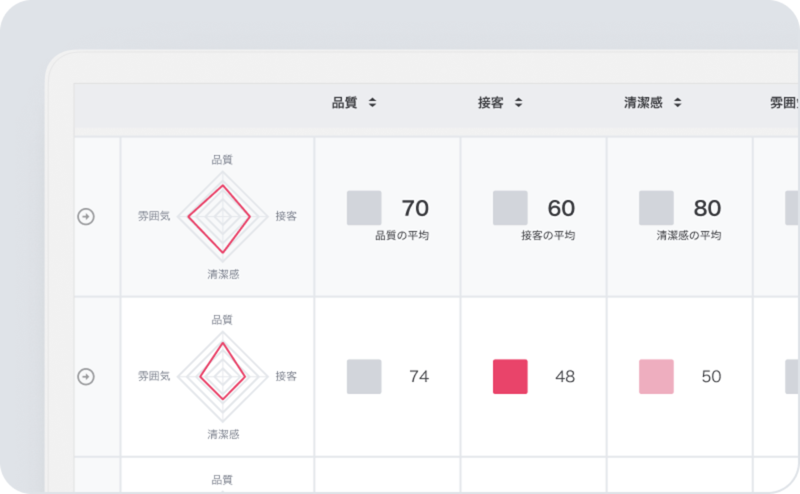Click the 清潔感の平均 label

[x=688, y=235]
